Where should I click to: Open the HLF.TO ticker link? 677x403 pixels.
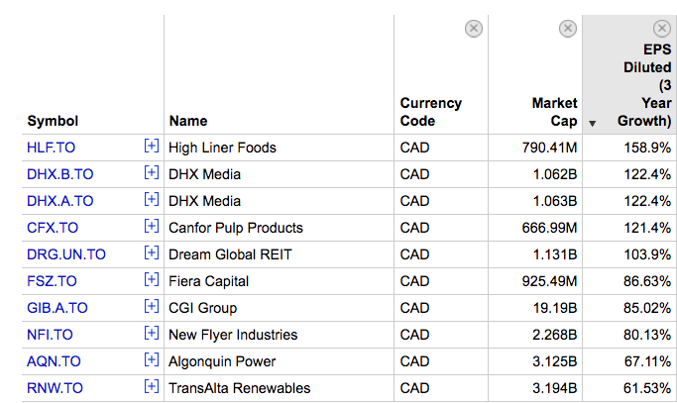point(52,148)
